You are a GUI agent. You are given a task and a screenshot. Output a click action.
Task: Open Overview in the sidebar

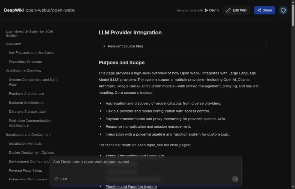pos(13,44)
